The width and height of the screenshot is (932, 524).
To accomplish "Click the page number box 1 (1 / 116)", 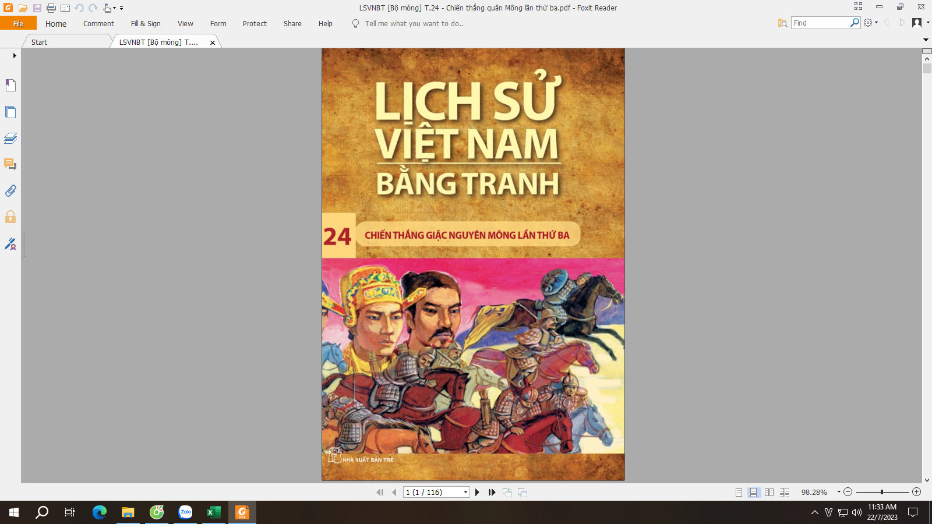I will click(x=433, y=492).
